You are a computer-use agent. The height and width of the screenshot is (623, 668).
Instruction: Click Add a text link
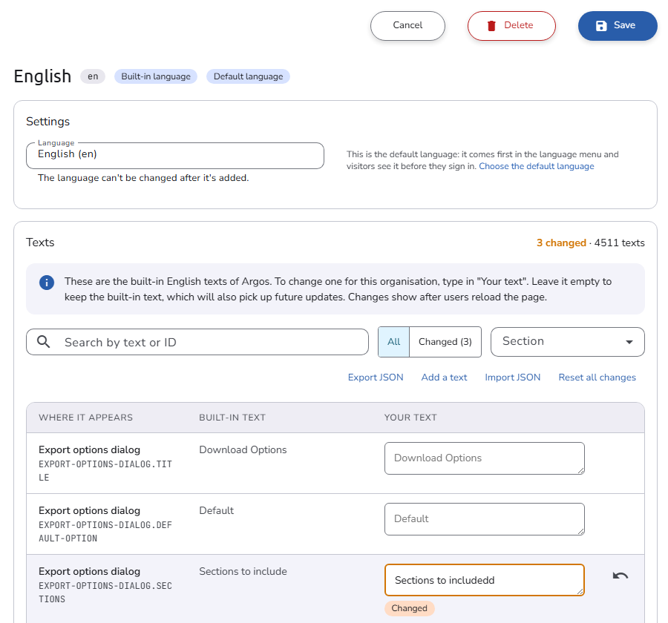pos(444,378)
